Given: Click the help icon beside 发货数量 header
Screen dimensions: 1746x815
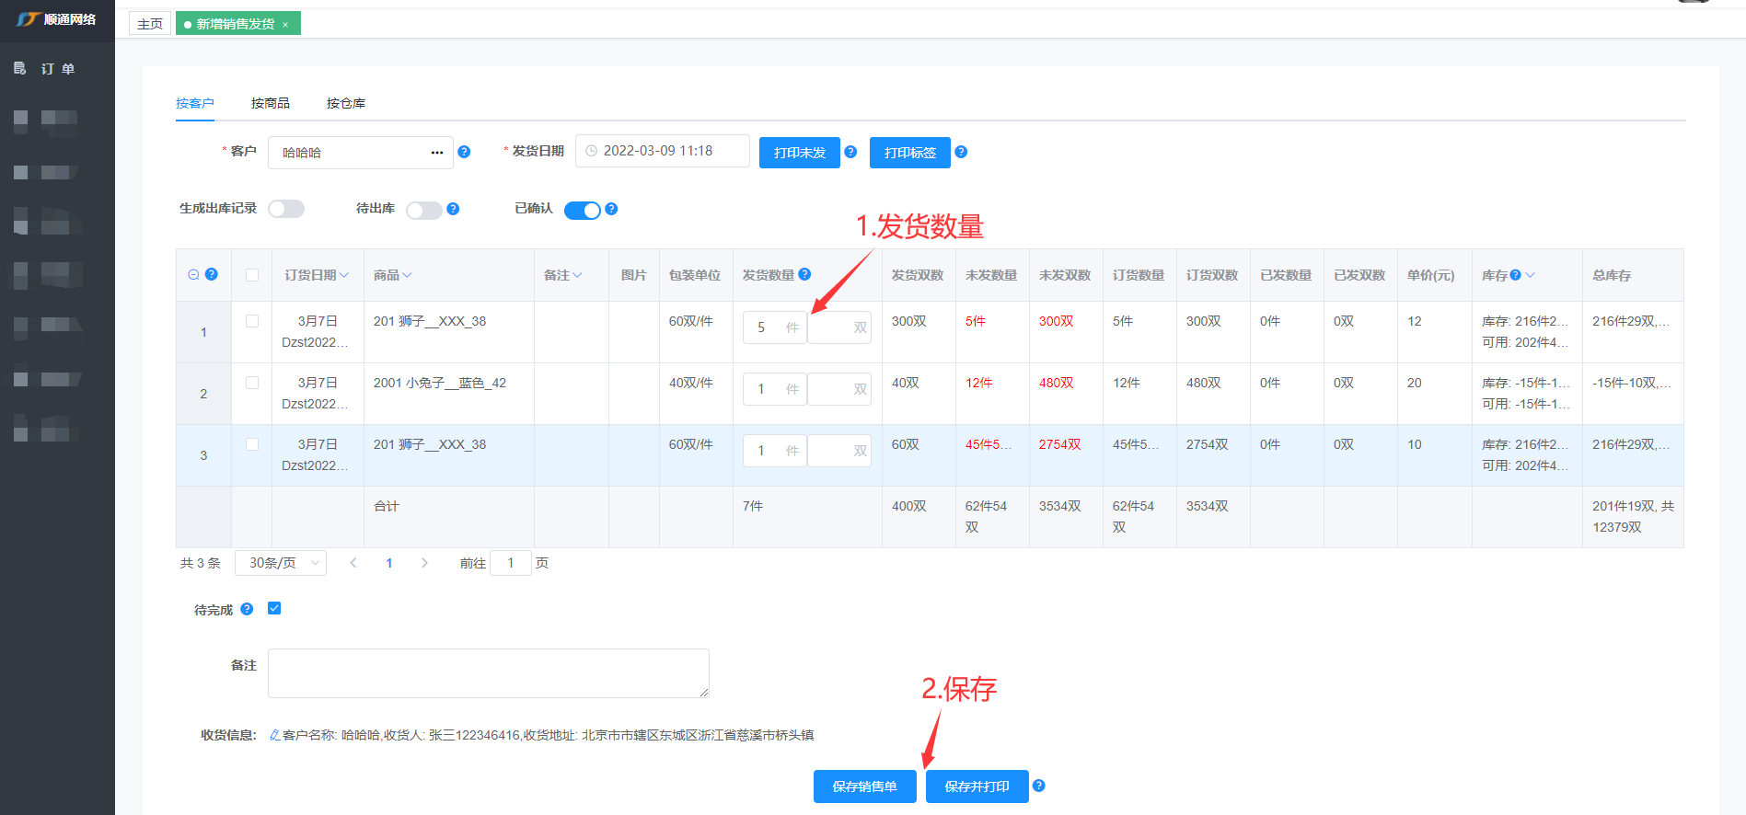Looking at the screenshot, I should [x=804, y=274].
